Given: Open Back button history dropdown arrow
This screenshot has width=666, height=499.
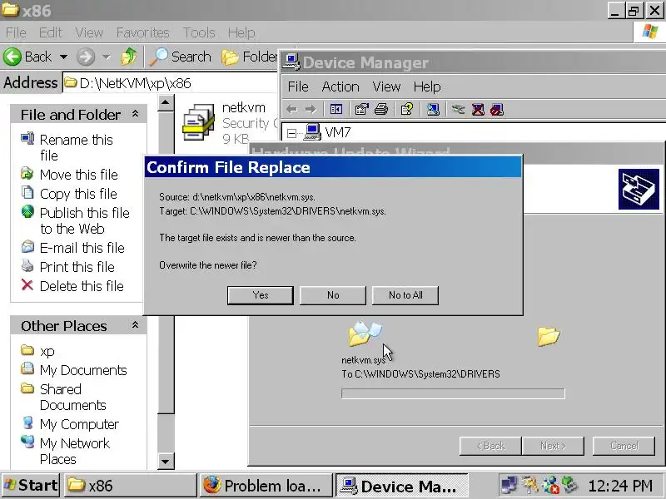Looking at the screenshot, I should 64,57.
